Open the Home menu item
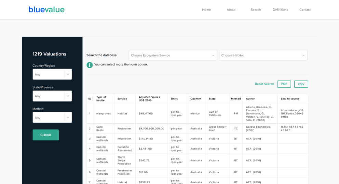 pyautogui.click(x=206, y=10)
